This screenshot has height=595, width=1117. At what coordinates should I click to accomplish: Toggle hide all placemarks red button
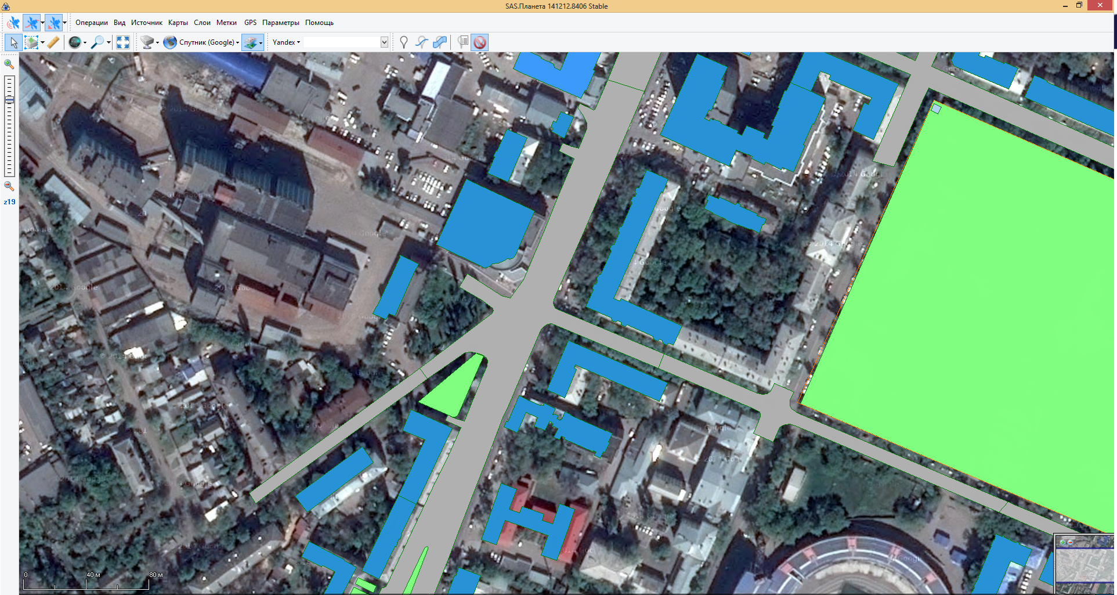(x=480, y=42)
